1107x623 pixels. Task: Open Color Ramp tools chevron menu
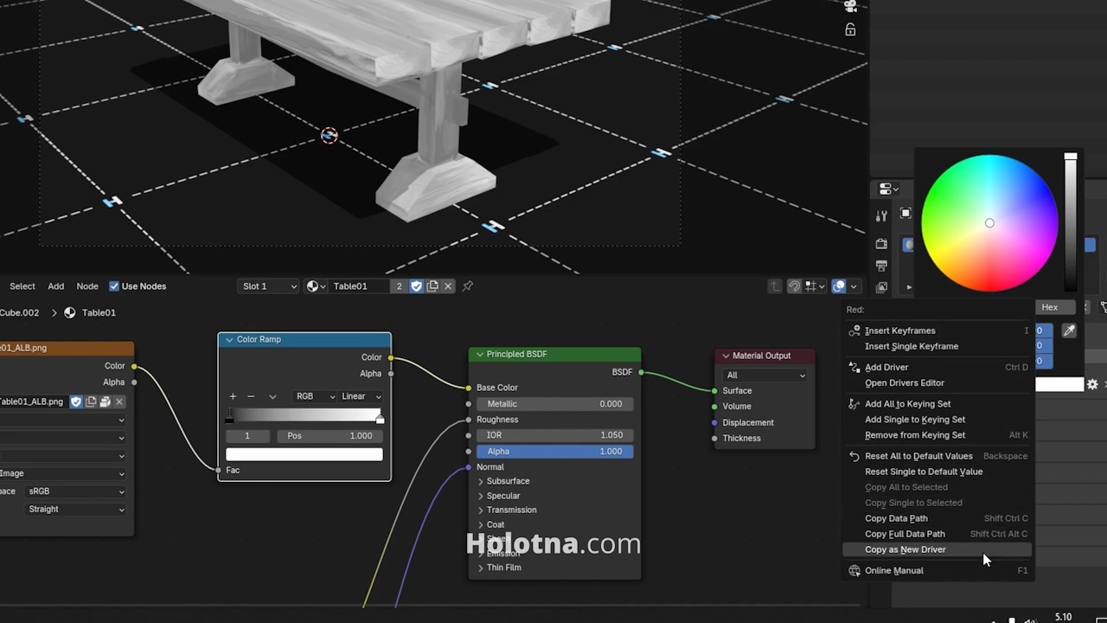(x=272, y=396)
